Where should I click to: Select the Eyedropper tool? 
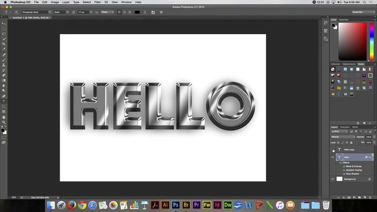(x=4, y=49)
